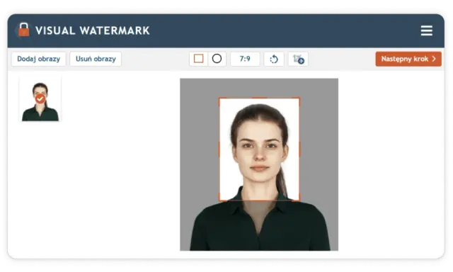Click the top edge crop handle
This screenshot has width=453, height=272.
[259, 98]
